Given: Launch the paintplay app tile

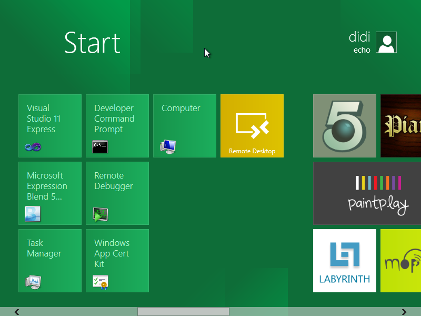Looking at the screenshot, I should tap(367, 193).
